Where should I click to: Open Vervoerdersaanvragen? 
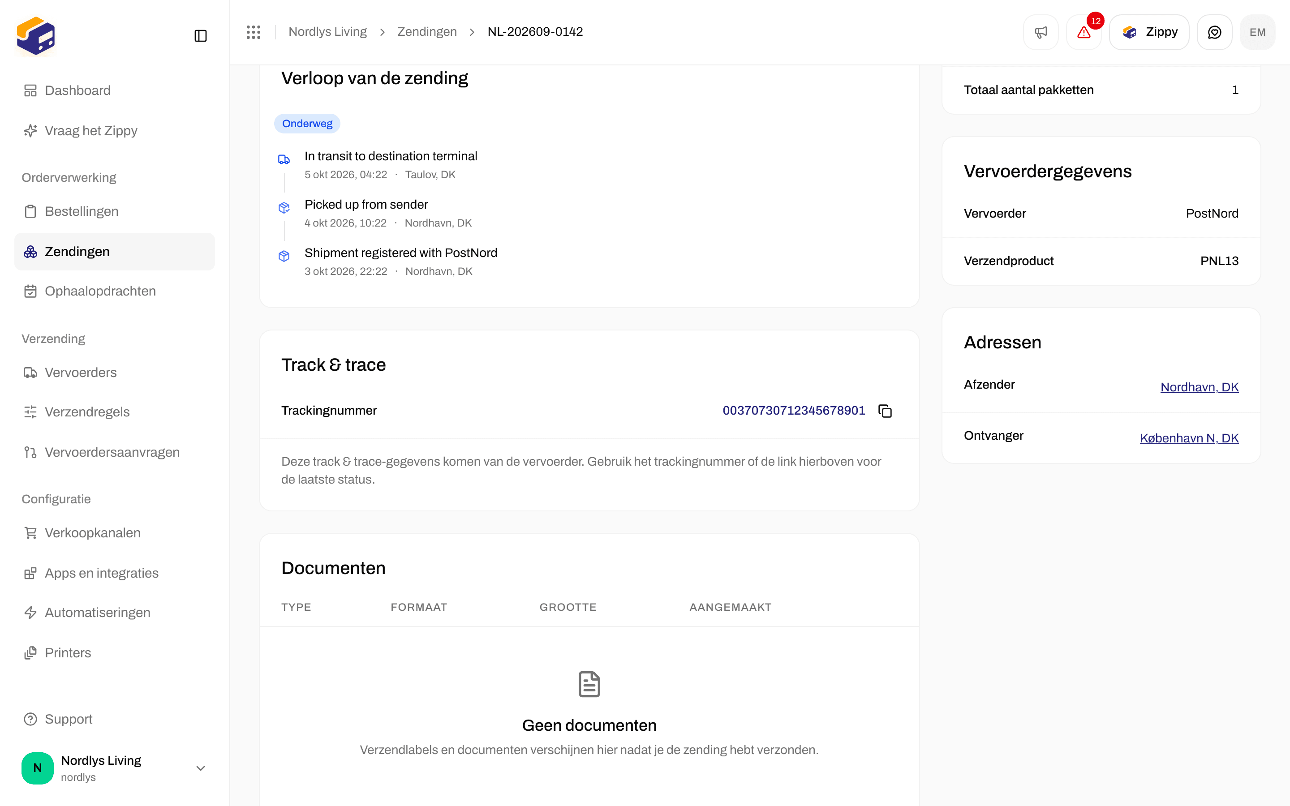coord(115,452)
